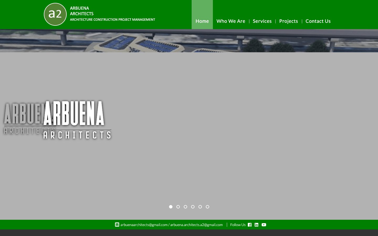This screenshot has width=378, height=236.
Task: Jump to slide five using its dot
Action: [200, 207]
